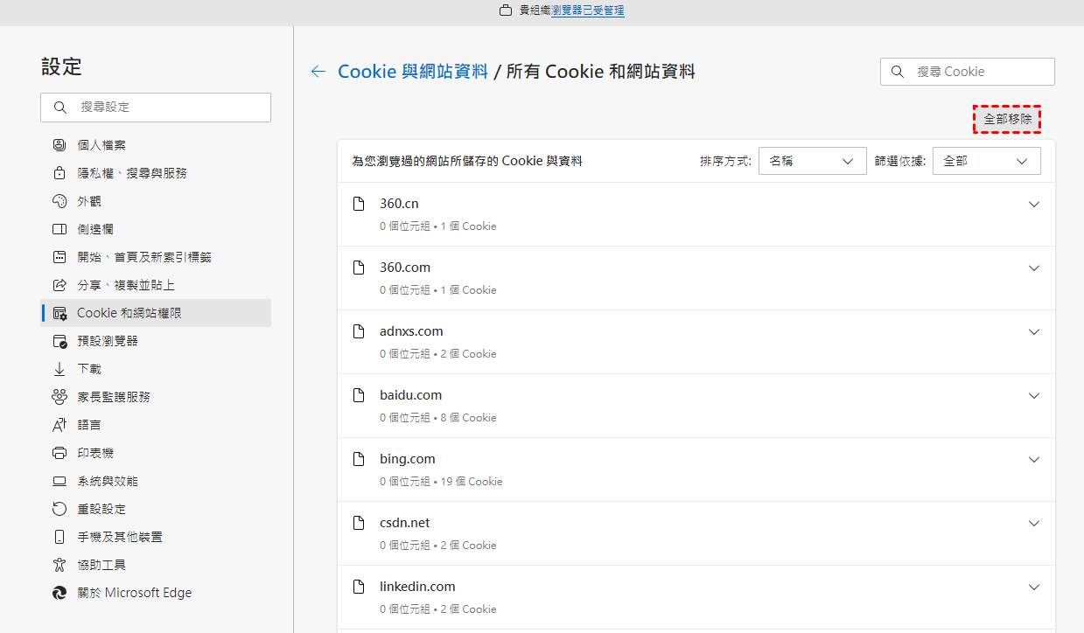Open 個人檔案 settings section
This screenshot has width=1084, height=633.
coord(156,145)
